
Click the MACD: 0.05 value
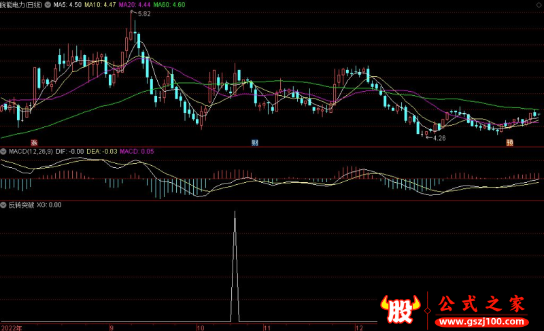(x=137, y=152)
